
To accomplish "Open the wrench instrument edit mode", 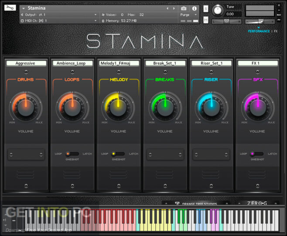I will [x=10, y=8].
